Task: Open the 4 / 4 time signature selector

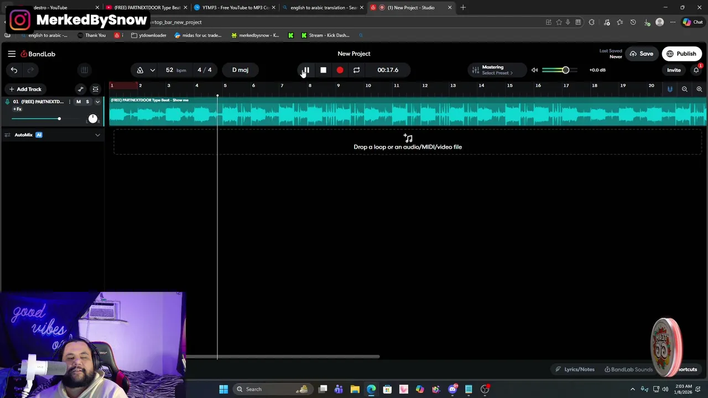Action: coord(205,70)
